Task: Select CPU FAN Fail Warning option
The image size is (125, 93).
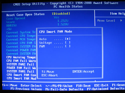Action: [x=21, y=61]
